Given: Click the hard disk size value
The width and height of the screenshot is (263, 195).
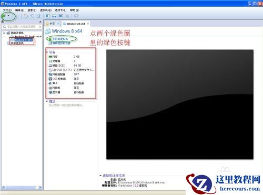Looking at the screenshot, I should click(77, 66).
